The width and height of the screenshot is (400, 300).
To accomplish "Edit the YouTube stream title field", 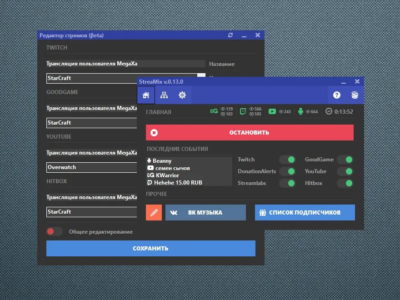I will click(91, 153).
